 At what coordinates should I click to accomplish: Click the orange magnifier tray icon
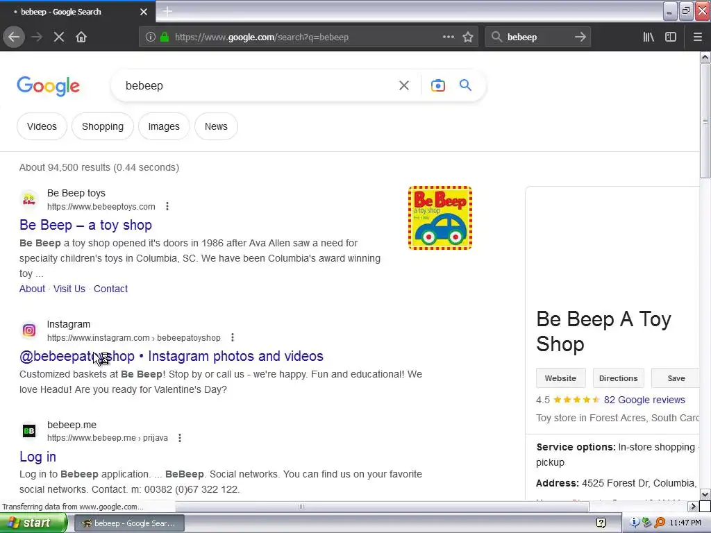[x=660, y=523]
